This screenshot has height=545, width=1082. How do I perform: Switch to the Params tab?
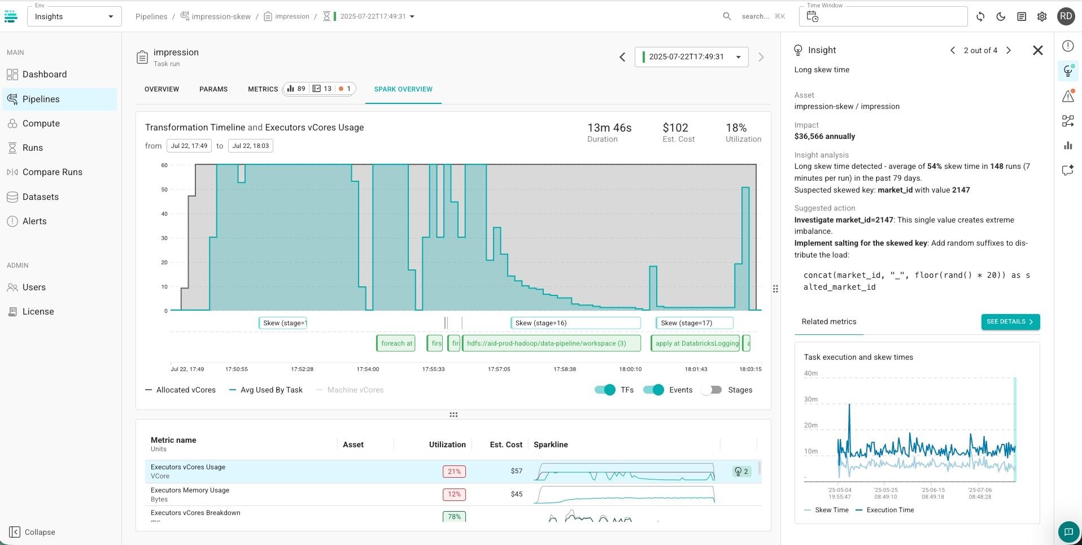213,89
